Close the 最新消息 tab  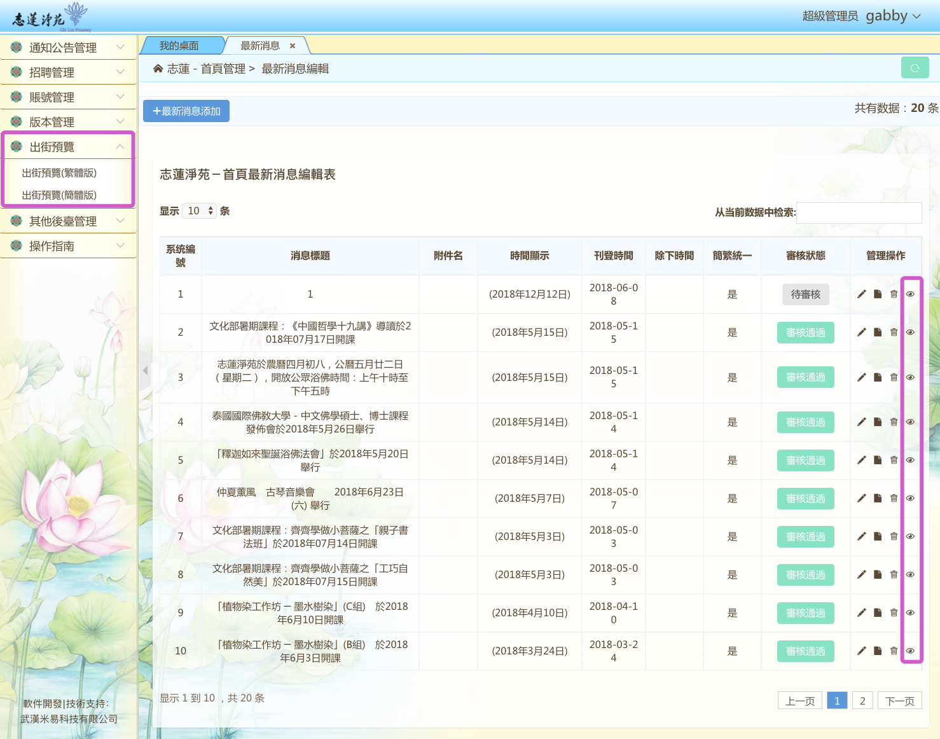click(293, 46)
